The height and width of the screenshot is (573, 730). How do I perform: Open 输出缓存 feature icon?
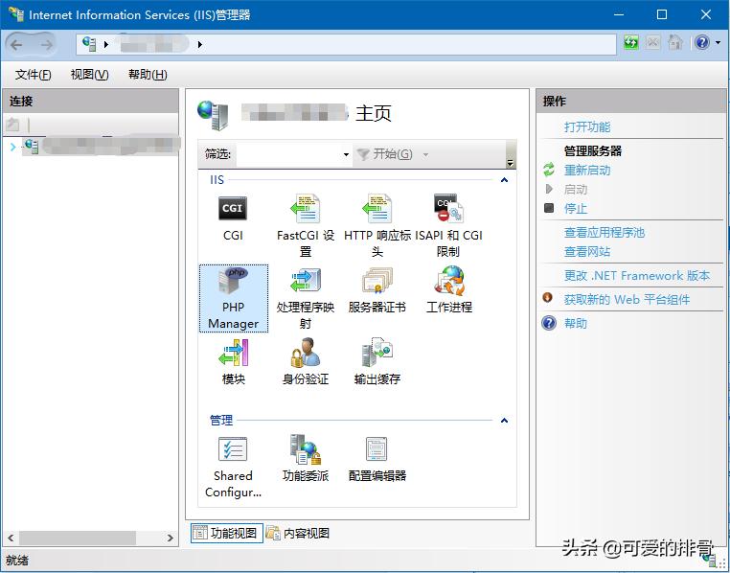[x=376, y=353]
